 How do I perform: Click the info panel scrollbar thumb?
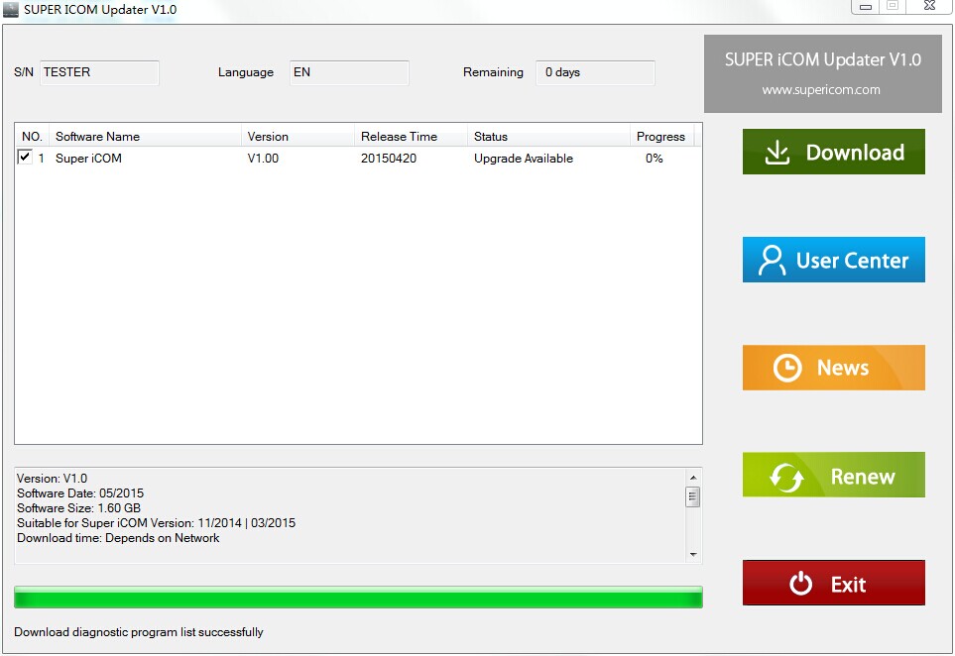[x=693, y=496]
